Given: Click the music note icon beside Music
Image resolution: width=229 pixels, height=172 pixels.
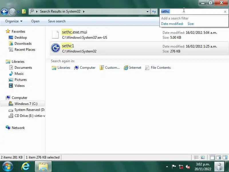Looking at the screenshot, I should (11, 73).
